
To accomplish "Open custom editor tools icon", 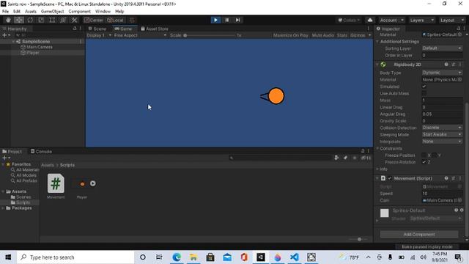I will 74,20.
